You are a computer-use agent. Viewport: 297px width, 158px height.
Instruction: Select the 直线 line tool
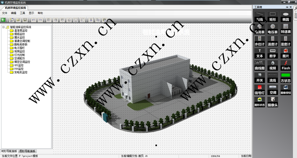[x=260, y=16]
